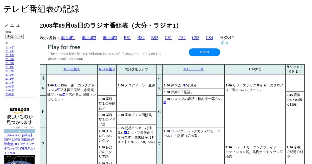This screenshot has height=164, width=312.
Task: Click the 再 icon before モーツァルト
Action: point(209,131)
